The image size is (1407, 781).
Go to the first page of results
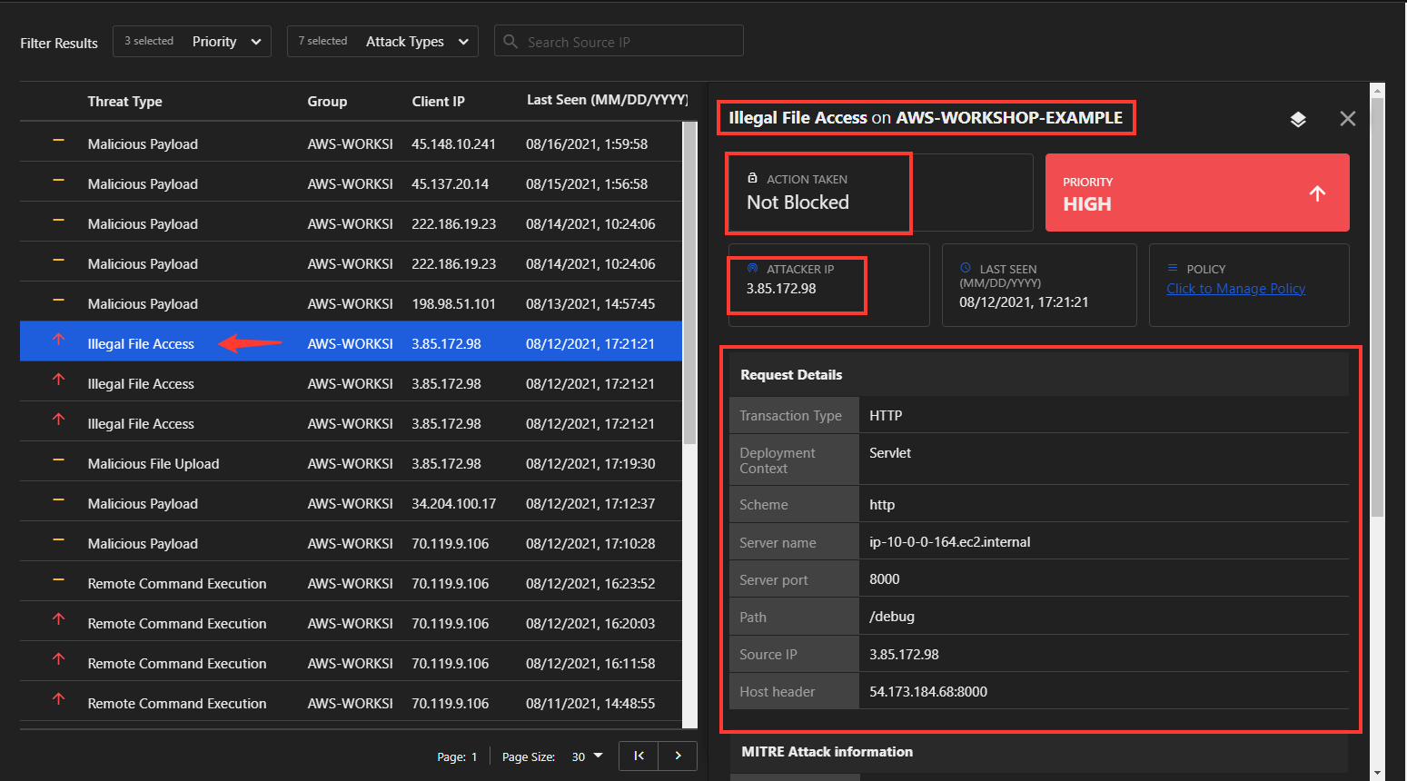pyautogui.click(x=639, y=756)
